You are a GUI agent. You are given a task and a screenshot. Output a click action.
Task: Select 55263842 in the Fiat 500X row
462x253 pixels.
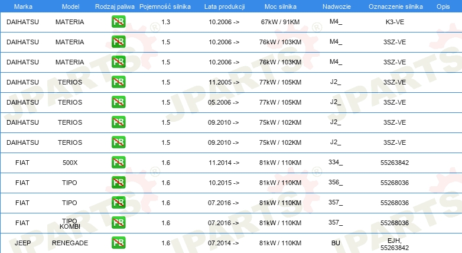(x=395, y=163)
